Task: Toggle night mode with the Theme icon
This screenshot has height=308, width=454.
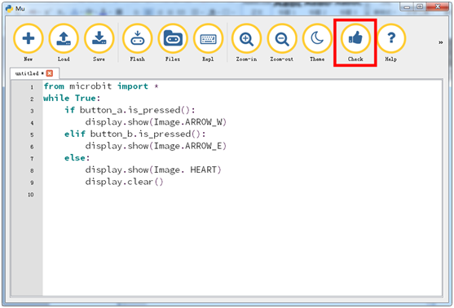Action: coord(317,38)
